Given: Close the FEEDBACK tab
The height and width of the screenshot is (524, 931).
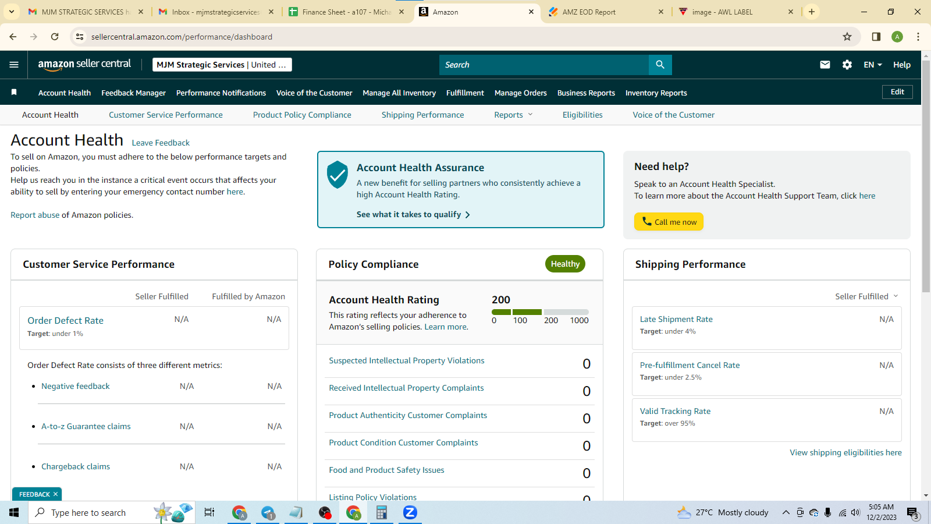Looking at the screenshot, I should click(55, 494).
